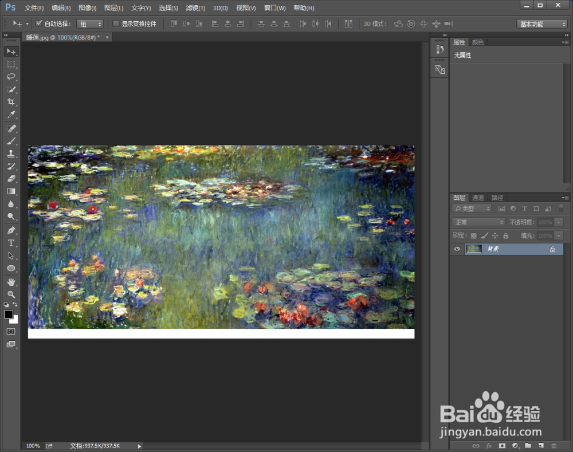Click the foreground color swatch
This screenshot has height=452, width=573.
(9, 315)
